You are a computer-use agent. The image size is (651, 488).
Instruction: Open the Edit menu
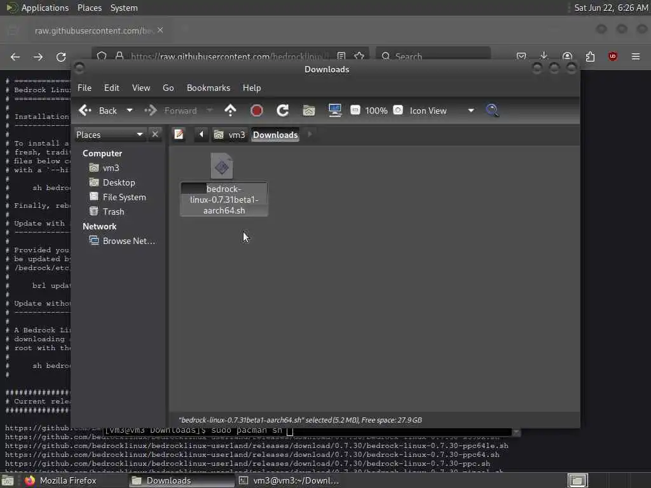point(111,88)
